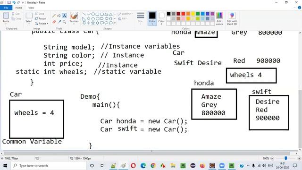The image size is (302, 170).
Task: Click the vertical scrollbar of canvas
Action: pyautogui.click(x=300, y=119)
